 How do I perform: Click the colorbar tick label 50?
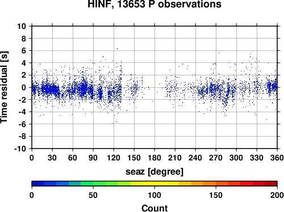[x=93, y=195]
